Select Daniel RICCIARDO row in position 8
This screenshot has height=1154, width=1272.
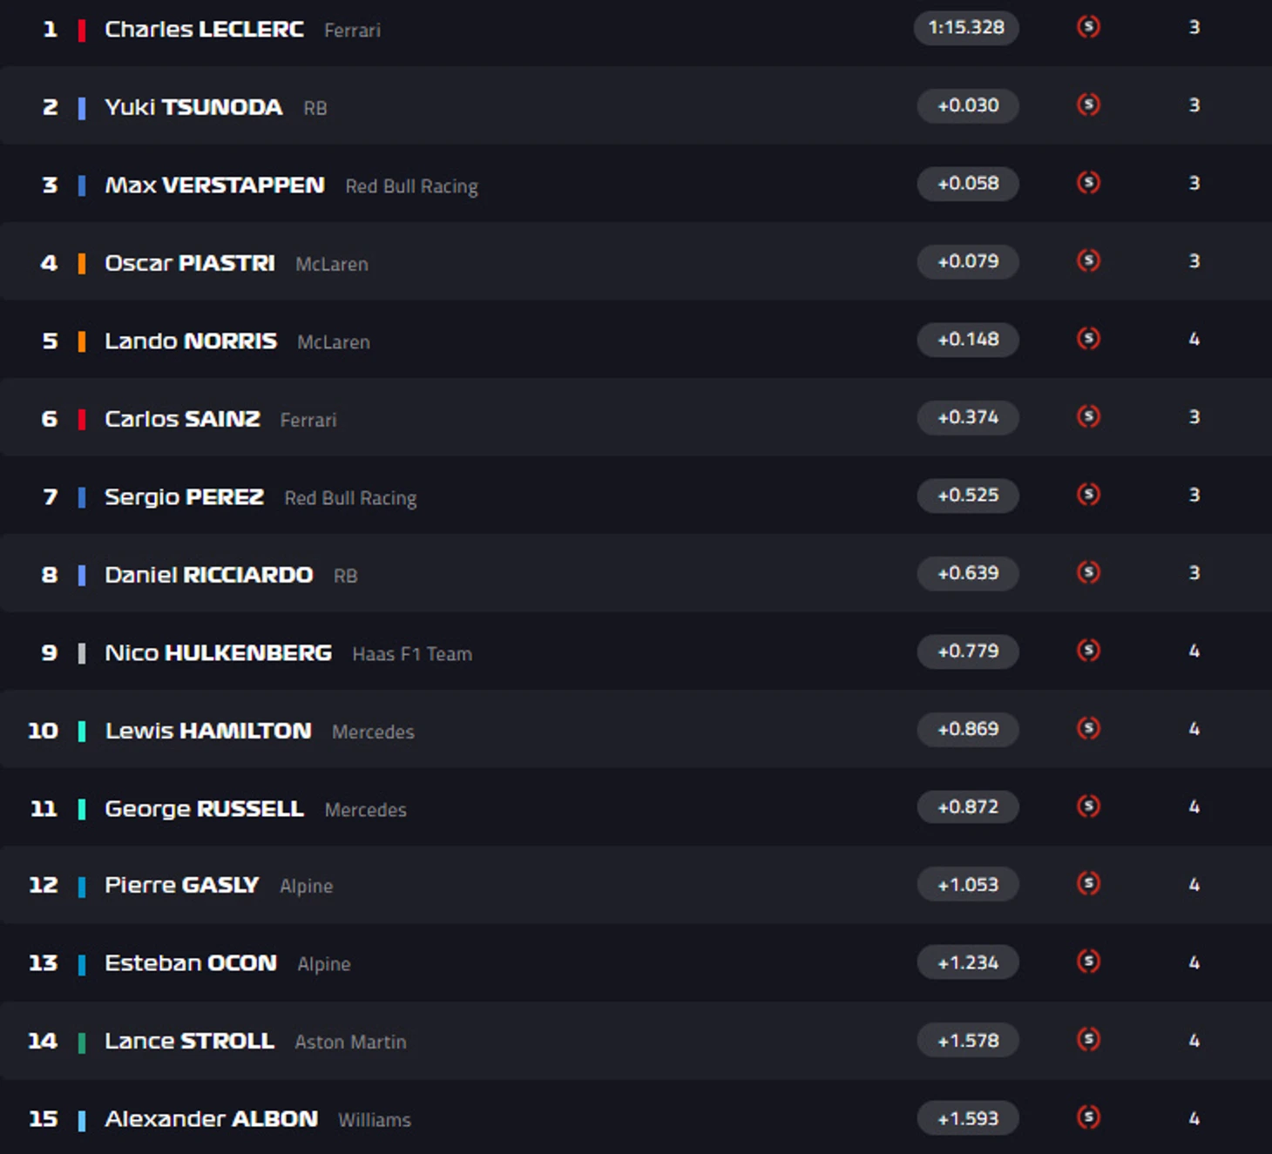click(x=636, y=573)
